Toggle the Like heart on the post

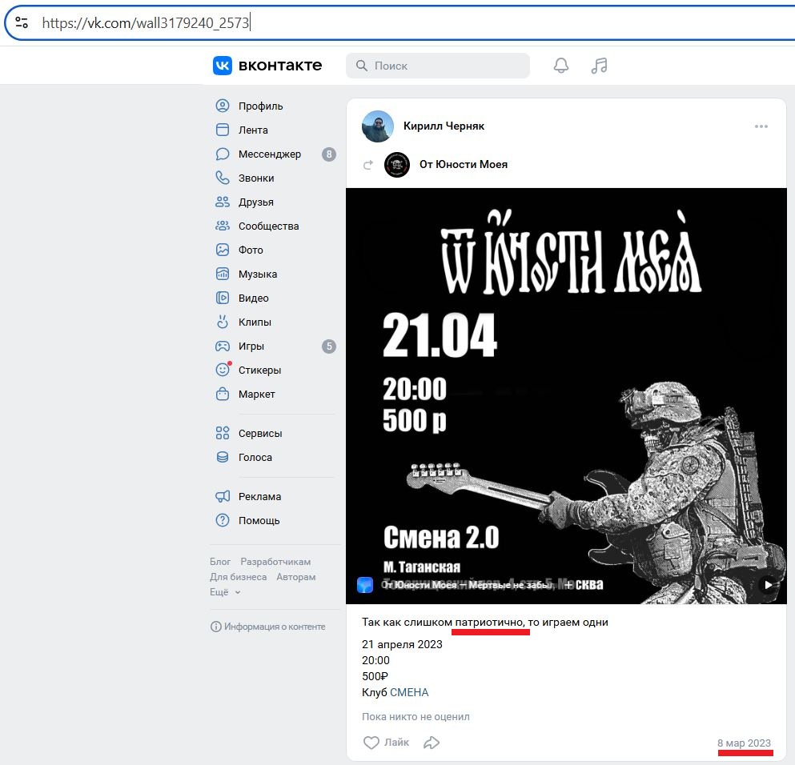(371, 743)
